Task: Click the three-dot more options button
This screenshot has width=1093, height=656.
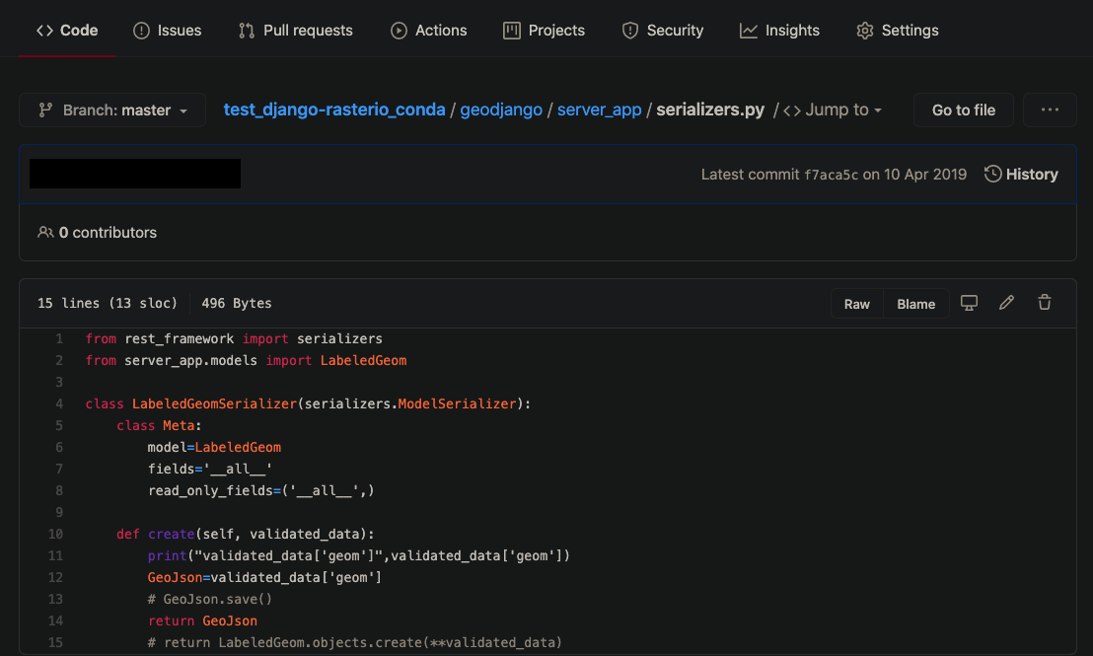Action: point(1050,110)
